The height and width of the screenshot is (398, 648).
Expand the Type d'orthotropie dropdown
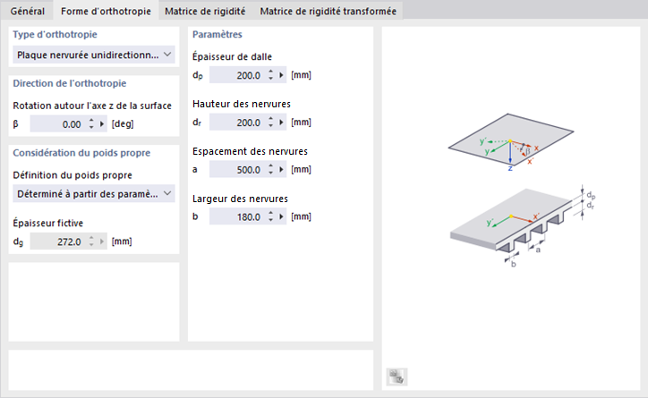[94, 55]
